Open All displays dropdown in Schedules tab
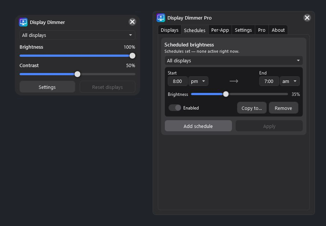The image size is (326, 226). click(x=234, y=60)
